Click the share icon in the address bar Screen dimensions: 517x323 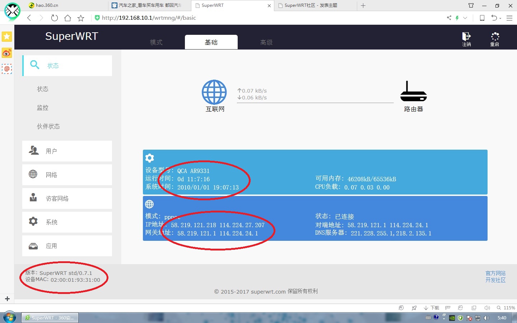click(449, 18)
